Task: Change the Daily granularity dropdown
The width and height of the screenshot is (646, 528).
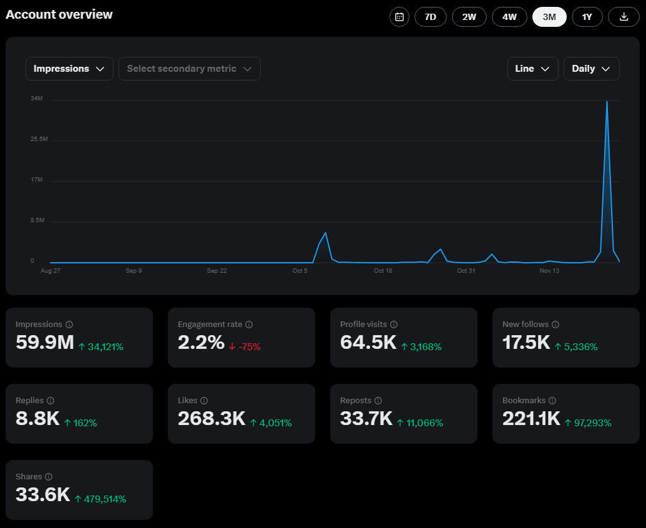Action: [x=591, y=69]
